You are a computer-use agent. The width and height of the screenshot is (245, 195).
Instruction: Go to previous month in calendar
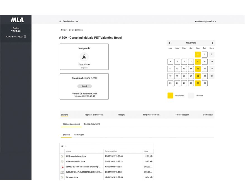169,43
